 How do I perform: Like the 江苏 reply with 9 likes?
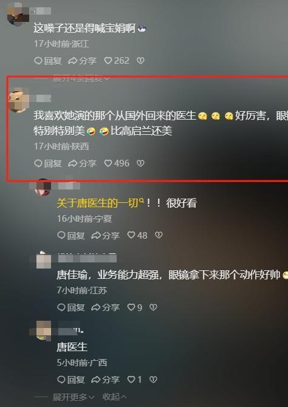(x=134, y=307)
